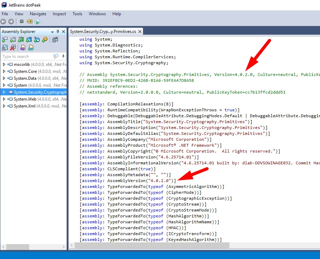Open the Inspect menu
Screen dimensions: 320x259
pos(59,14)
